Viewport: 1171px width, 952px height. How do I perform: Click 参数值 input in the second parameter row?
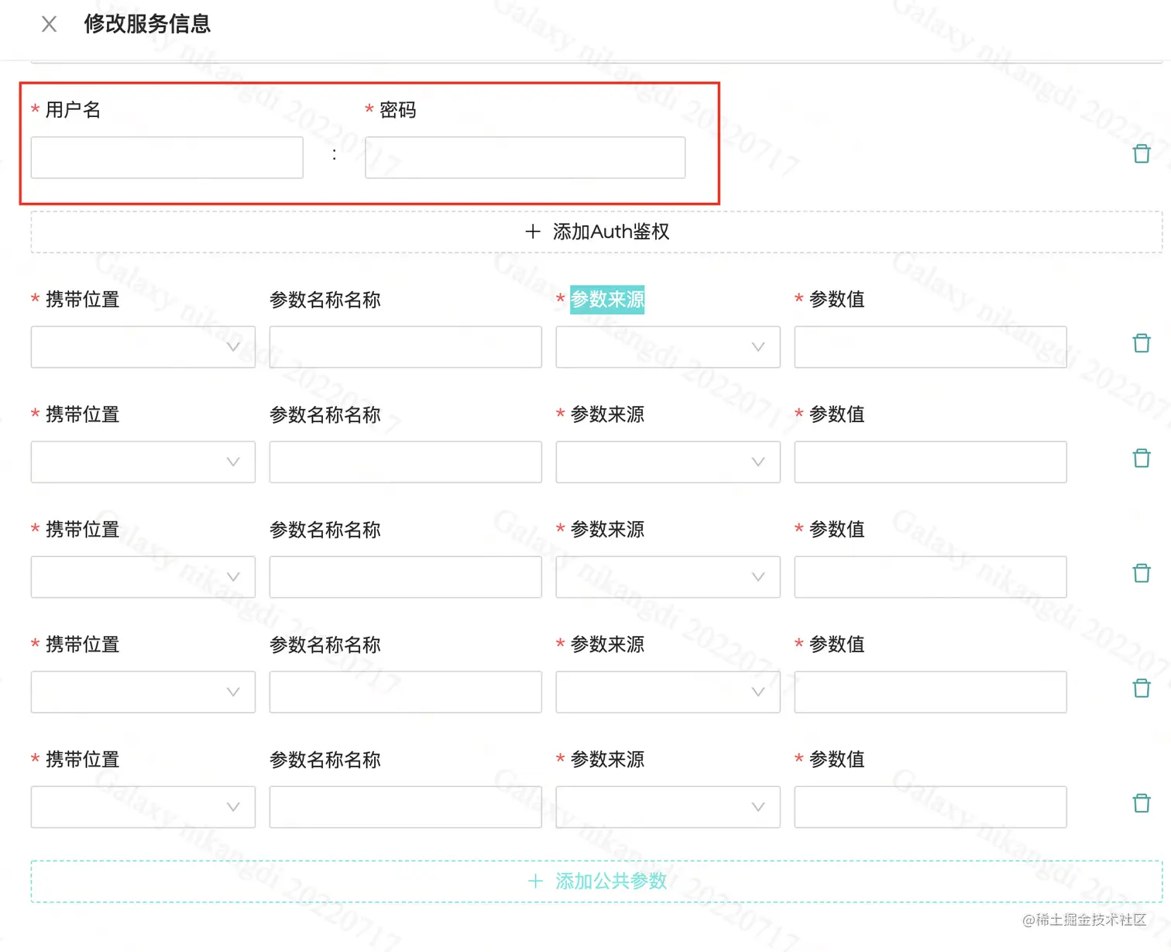coord(930,462)
